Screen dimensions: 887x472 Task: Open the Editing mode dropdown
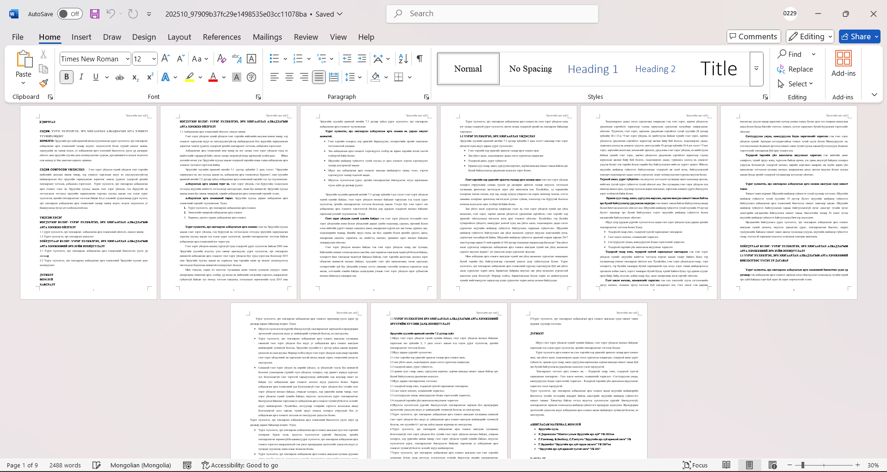[x=810, y=36]
